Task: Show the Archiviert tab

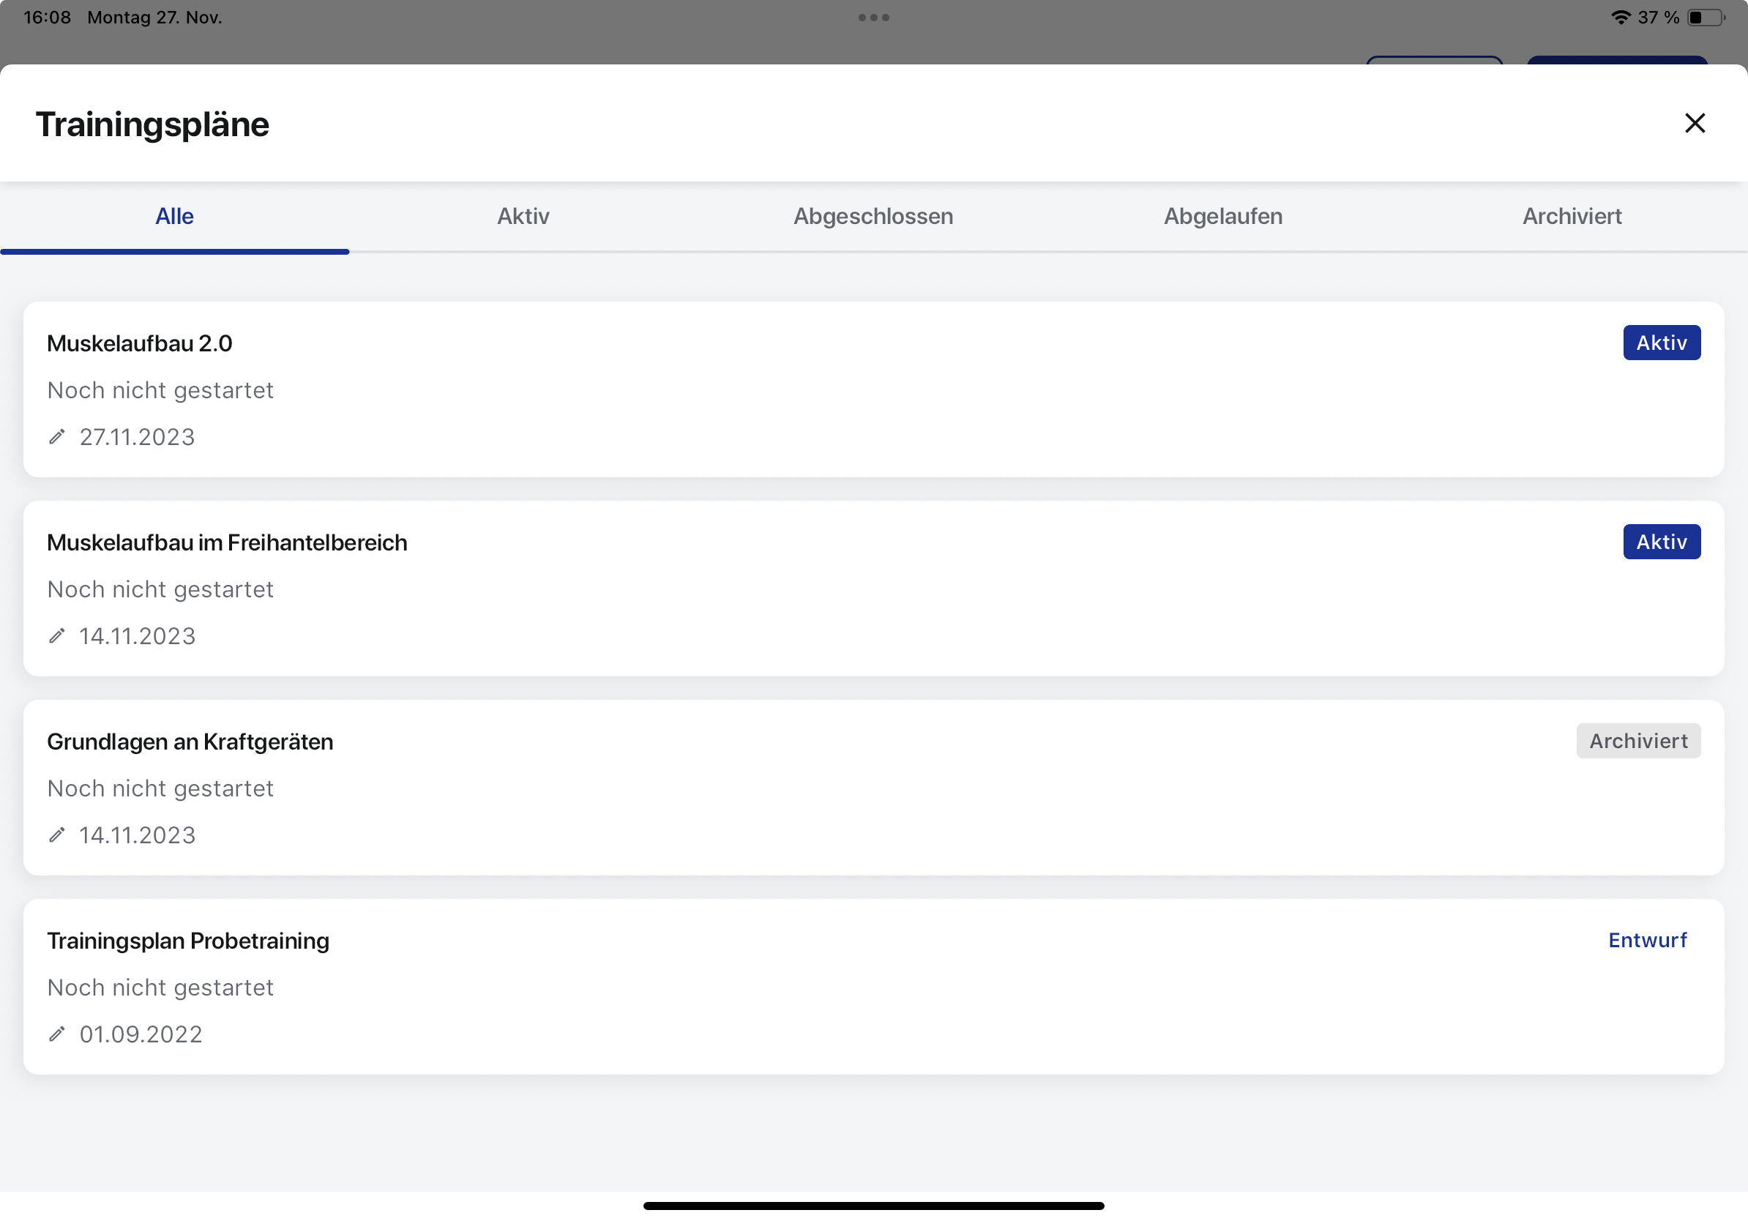Action: [1572, 216]
